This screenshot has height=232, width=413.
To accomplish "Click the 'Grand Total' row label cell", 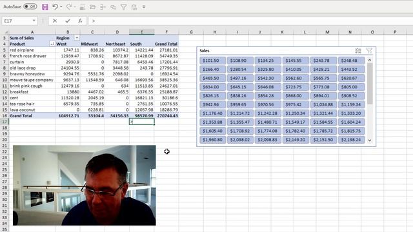I will pyautogui.click(x=32, y=116).
